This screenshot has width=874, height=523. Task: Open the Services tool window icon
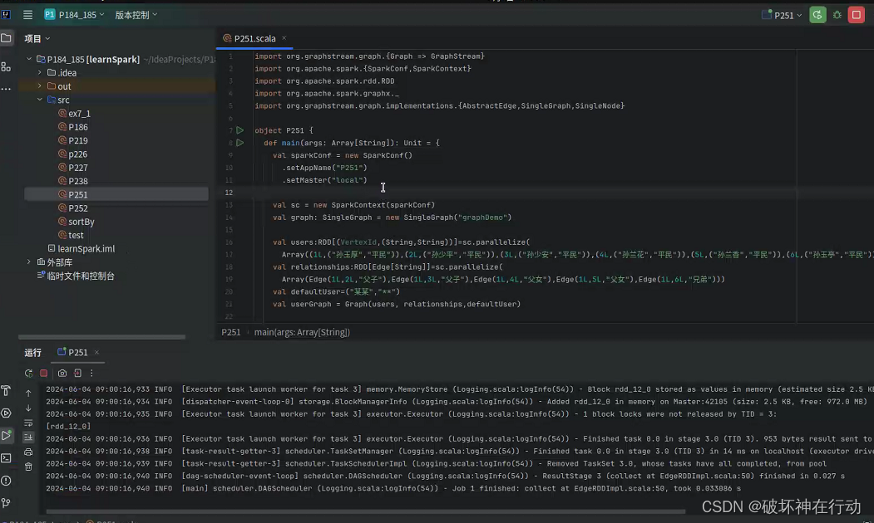click(x=6, y=413)
